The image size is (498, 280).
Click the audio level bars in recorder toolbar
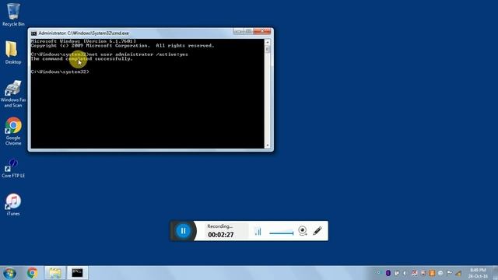pos(258,231)
